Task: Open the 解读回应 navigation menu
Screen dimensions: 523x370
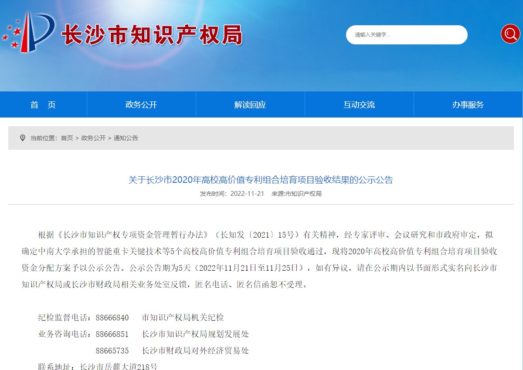Action: [x=250, y=104]
